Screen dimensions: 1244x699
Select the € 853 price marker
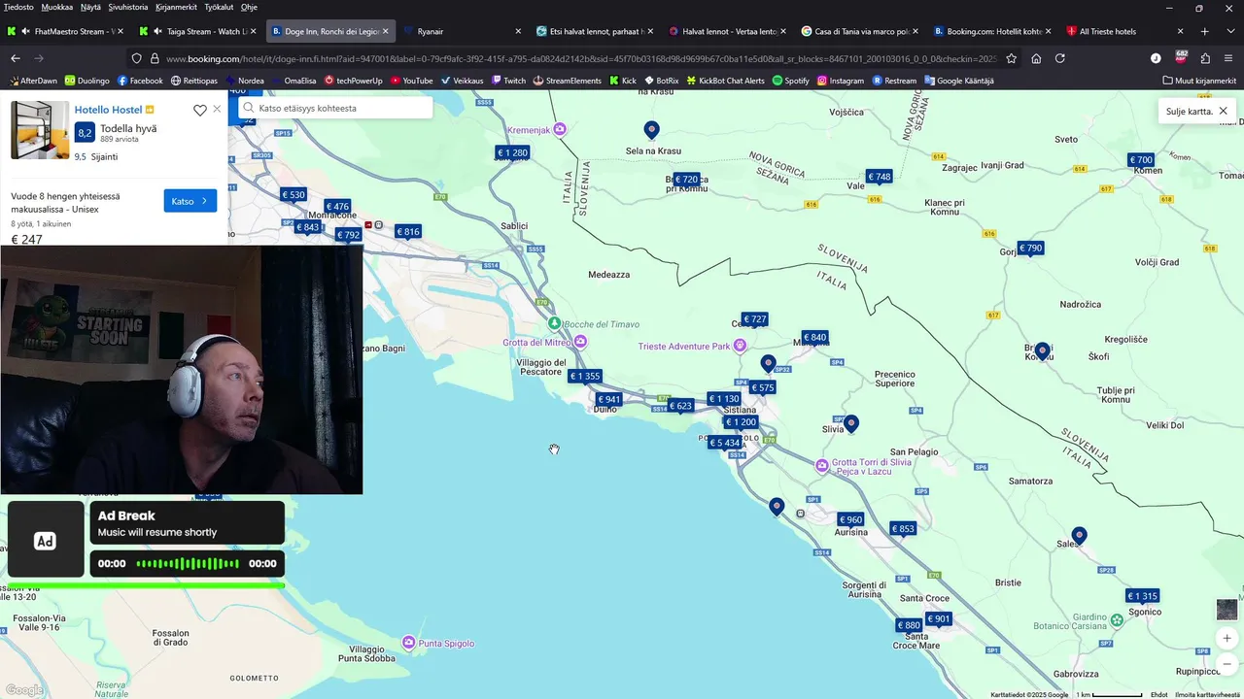(903, 529)
